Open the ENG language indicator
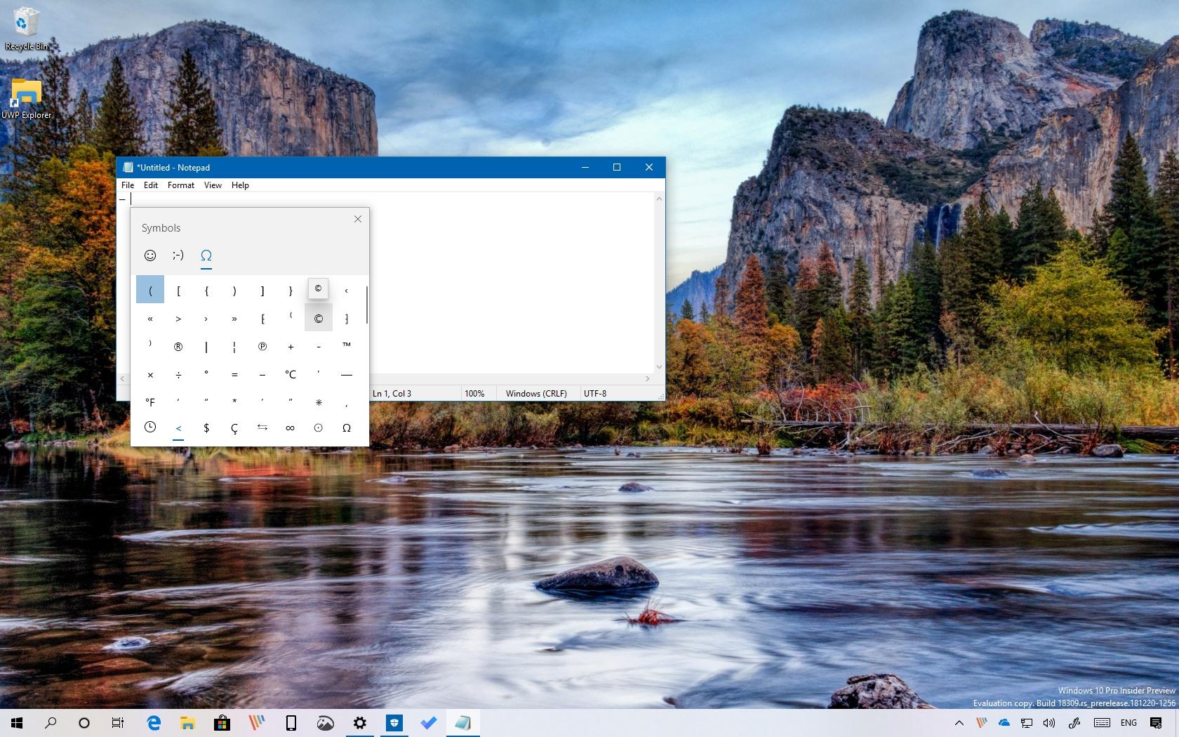 coord(1128,723)
